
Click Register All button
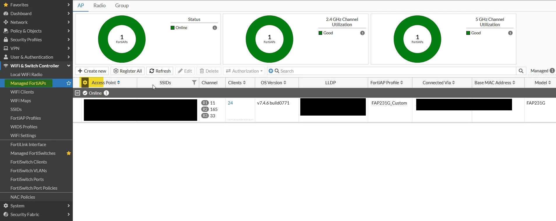pos(128,71)
